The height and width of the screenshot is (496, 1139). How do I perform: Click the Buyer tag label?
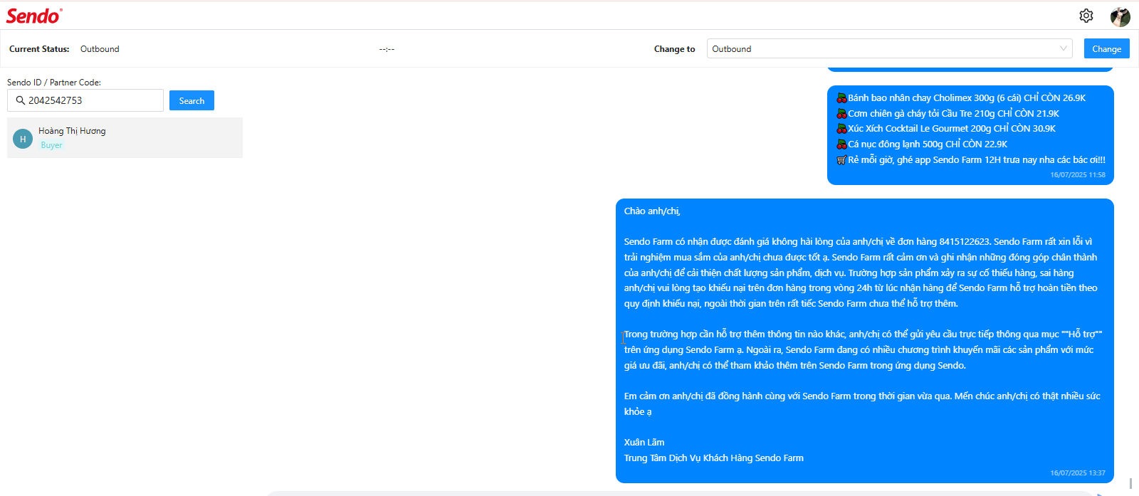[51, 145]
